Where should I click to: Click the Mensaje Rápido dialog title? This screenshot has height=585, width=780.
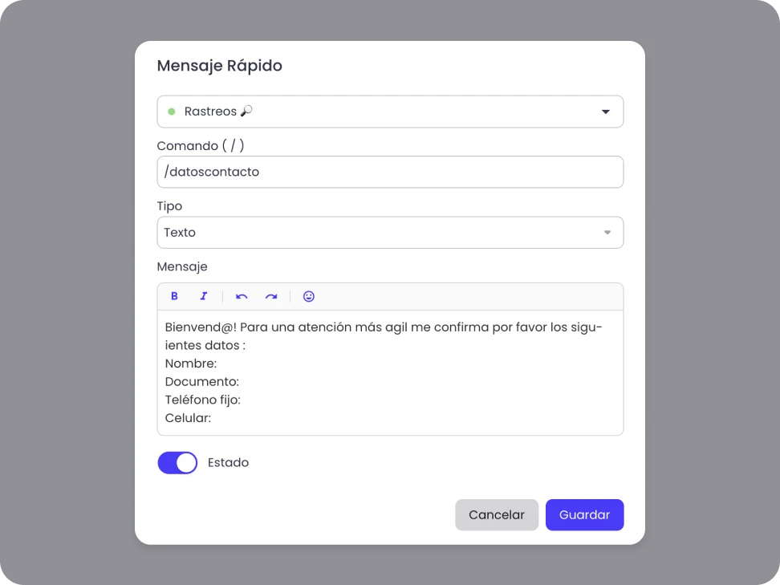[219, 66]
